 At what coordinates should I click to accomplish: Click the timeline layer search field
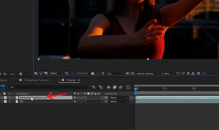(48, 87)
